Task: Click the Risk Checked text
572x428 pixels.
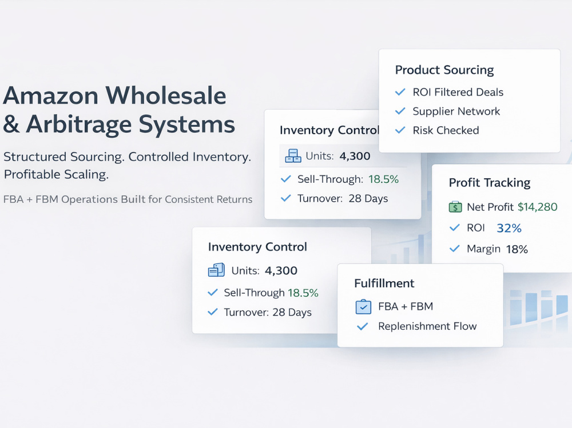Action: (x=446, y=130)
